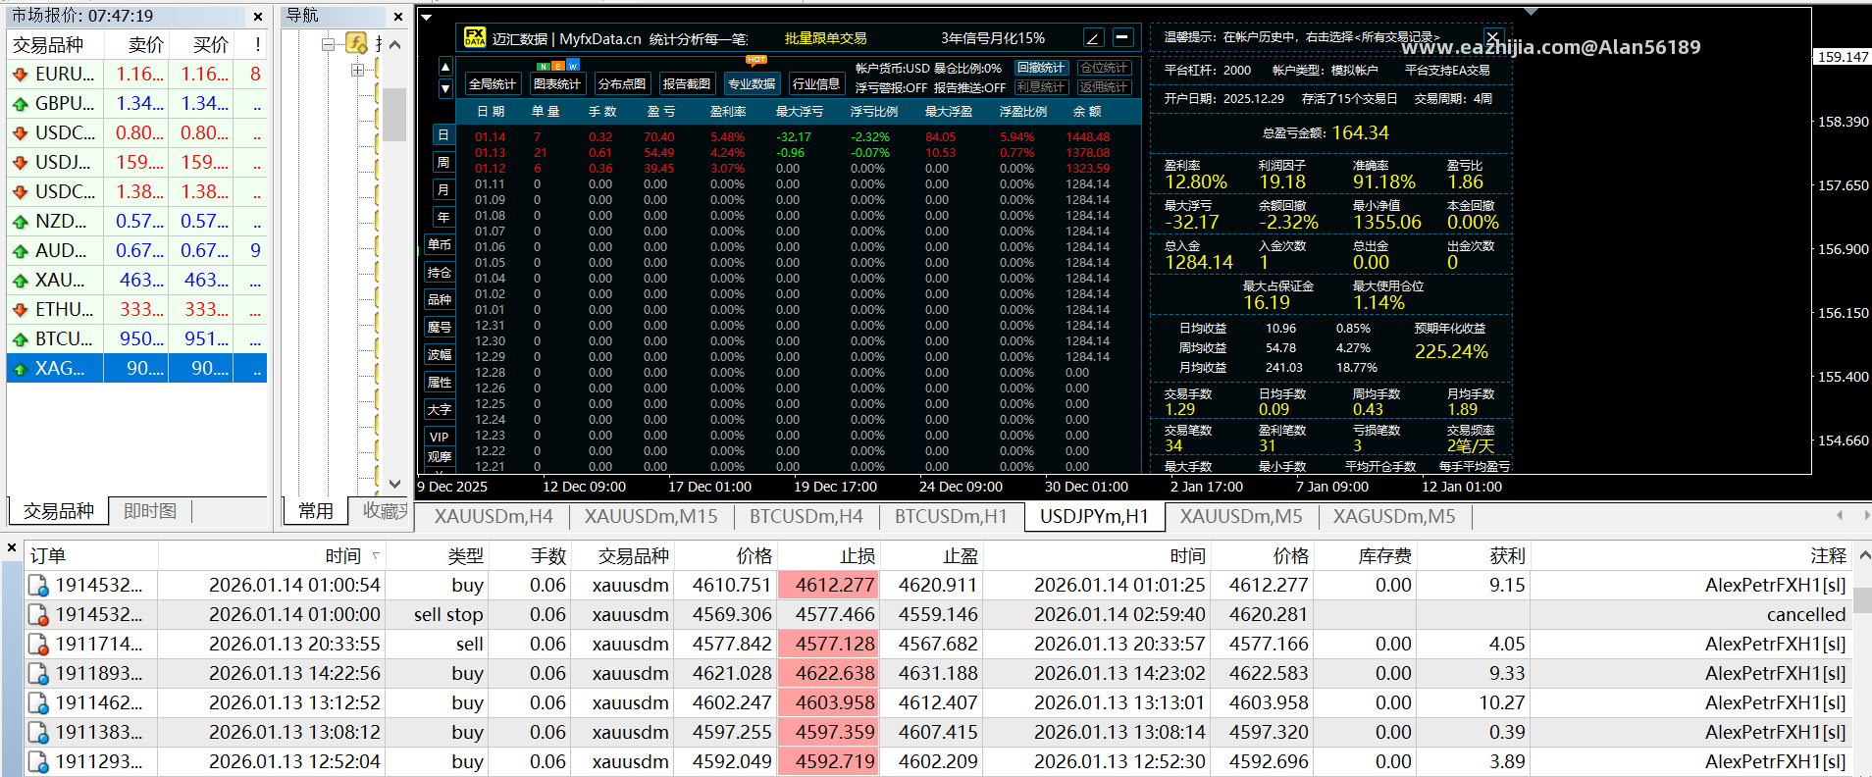Click the arrow icon beside XAU symbol
Image resolution: width=1872 pixels, height=777 pixels.
[20, 280]
